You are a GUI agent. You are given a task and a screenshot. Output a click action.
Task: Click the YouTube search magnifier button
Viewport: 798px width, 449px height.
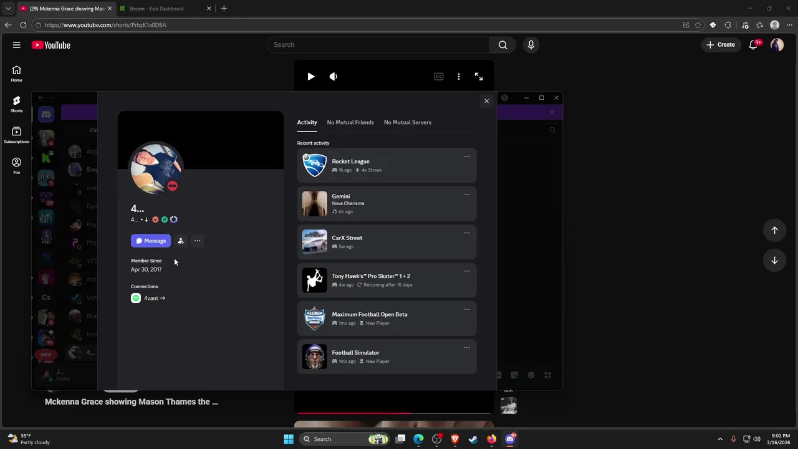click(x=503, y=45)
